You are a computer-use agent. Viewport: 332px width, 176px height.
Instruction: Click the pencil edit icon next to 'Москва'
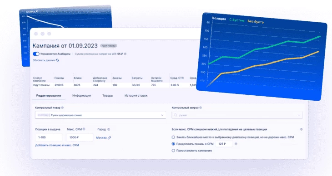pos(109,138)
